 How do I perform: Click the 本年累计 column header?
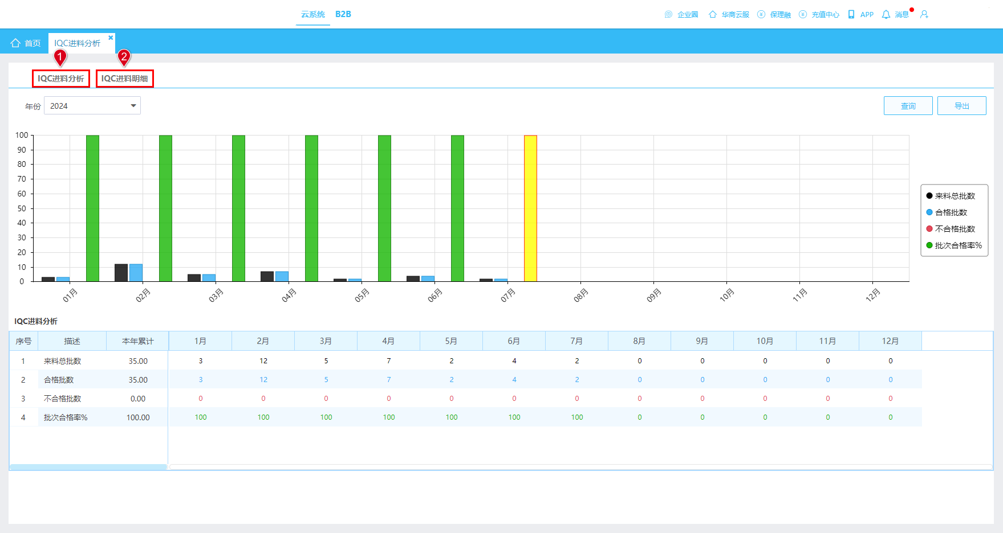pyautogui.click(x=137, y=341)
